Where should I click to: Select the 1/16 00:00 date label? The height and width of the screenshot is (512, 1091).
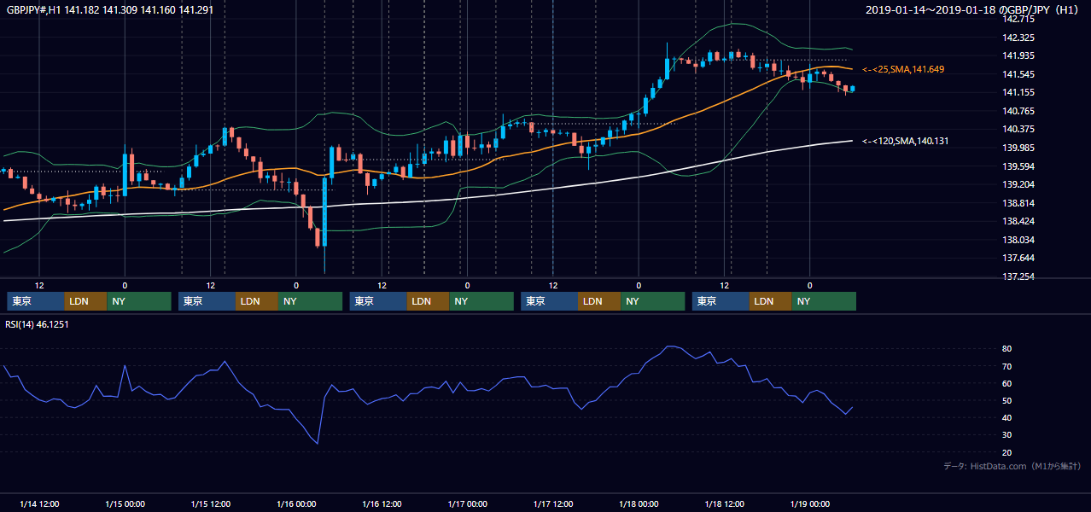click(x=296, y=503)
